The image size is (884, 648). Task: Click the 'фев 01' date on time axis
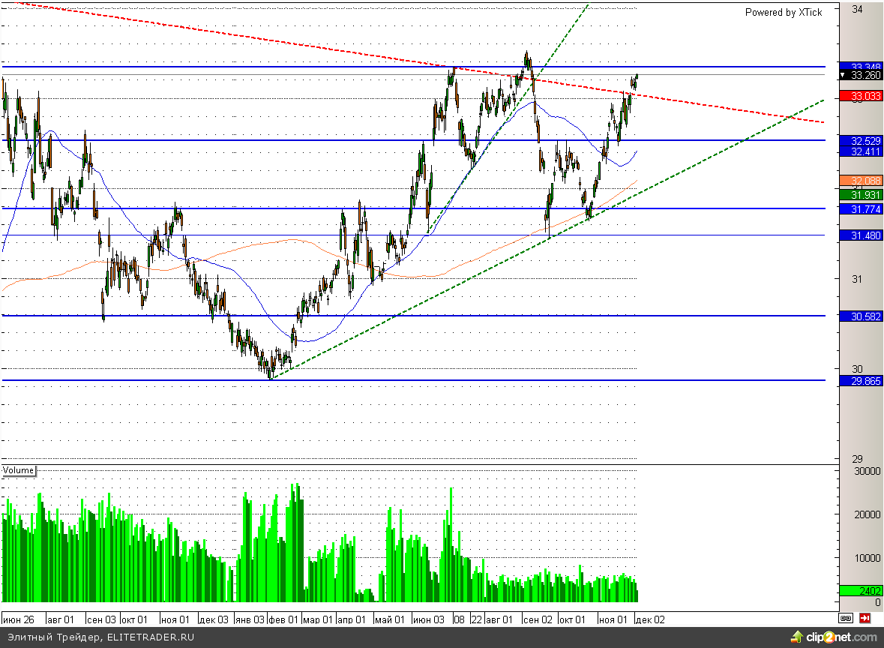pyautogui.click(x=284, y=620)
